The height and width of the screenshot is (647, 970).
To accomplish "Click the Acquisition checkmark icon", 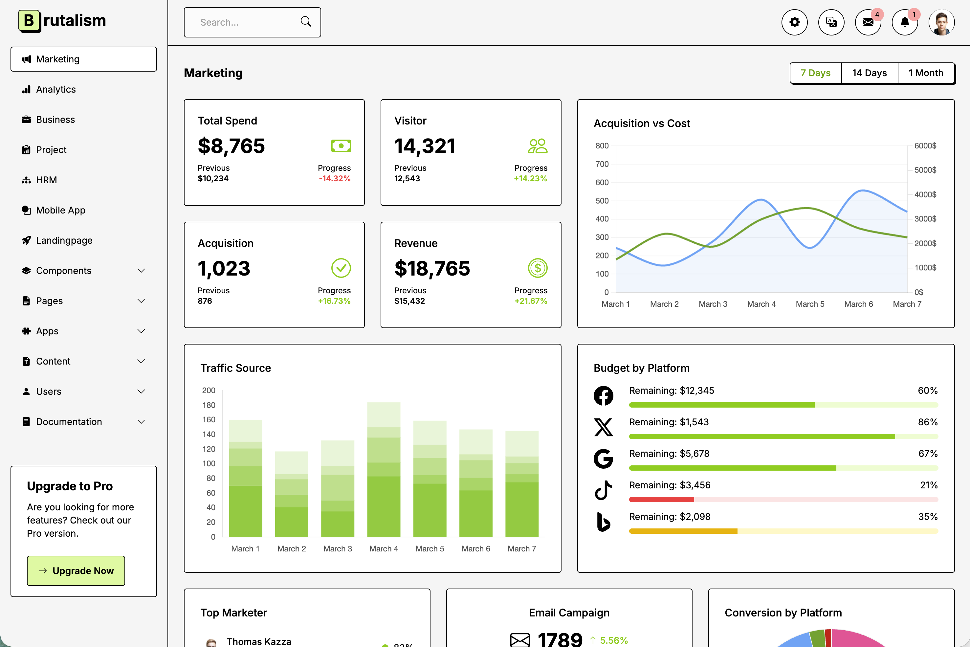I will [x=341, y=268].
